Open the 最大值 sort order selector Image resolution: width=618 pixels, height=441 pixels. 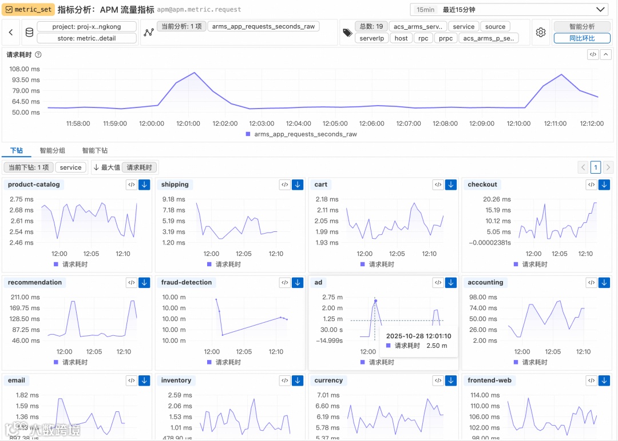[x=106, y=167]
